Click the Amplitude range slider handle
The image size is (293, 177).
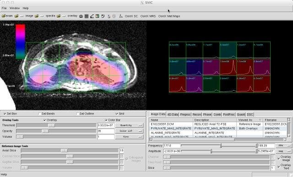pyautogui.click(x=211, y=151)
